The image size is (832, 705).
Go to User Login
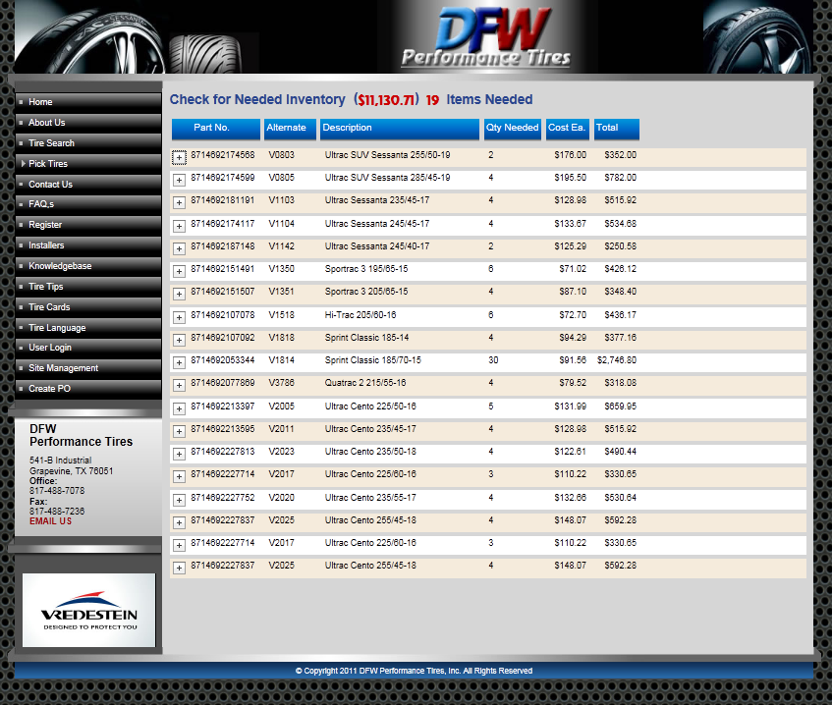(x=88, y=348)
